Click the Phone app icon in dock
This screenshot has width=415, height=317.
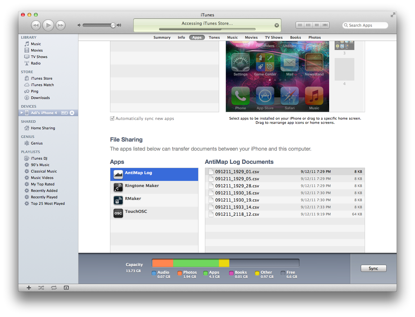[240, 96]
